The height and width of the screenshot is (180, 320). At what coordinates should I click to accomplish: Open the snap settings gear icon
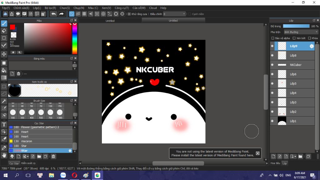pyautogui.click(x=122, y=14)
